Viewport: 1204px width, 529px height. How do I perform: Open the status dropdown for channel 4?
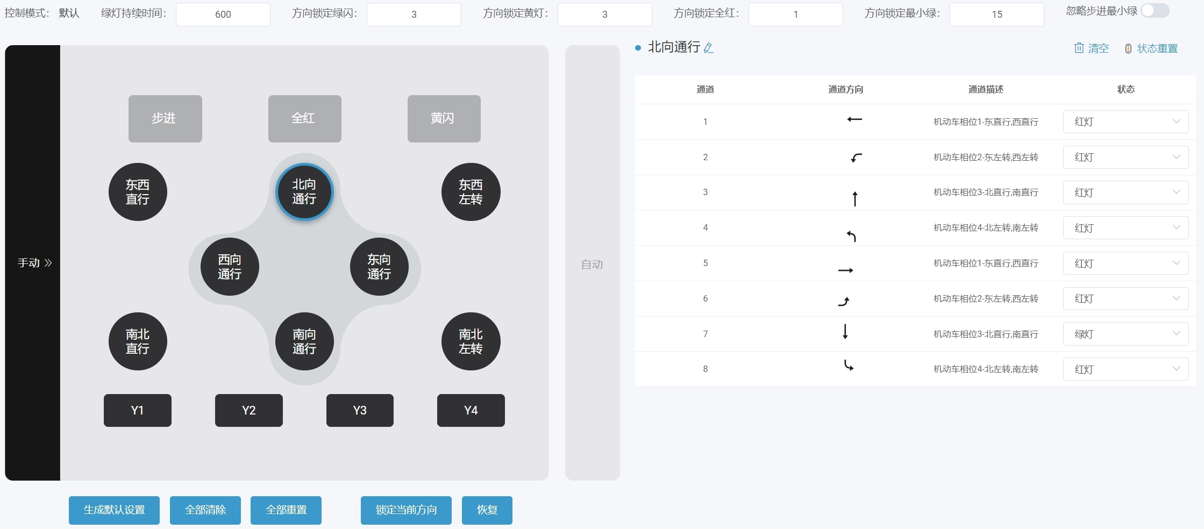click(1125, 228)
